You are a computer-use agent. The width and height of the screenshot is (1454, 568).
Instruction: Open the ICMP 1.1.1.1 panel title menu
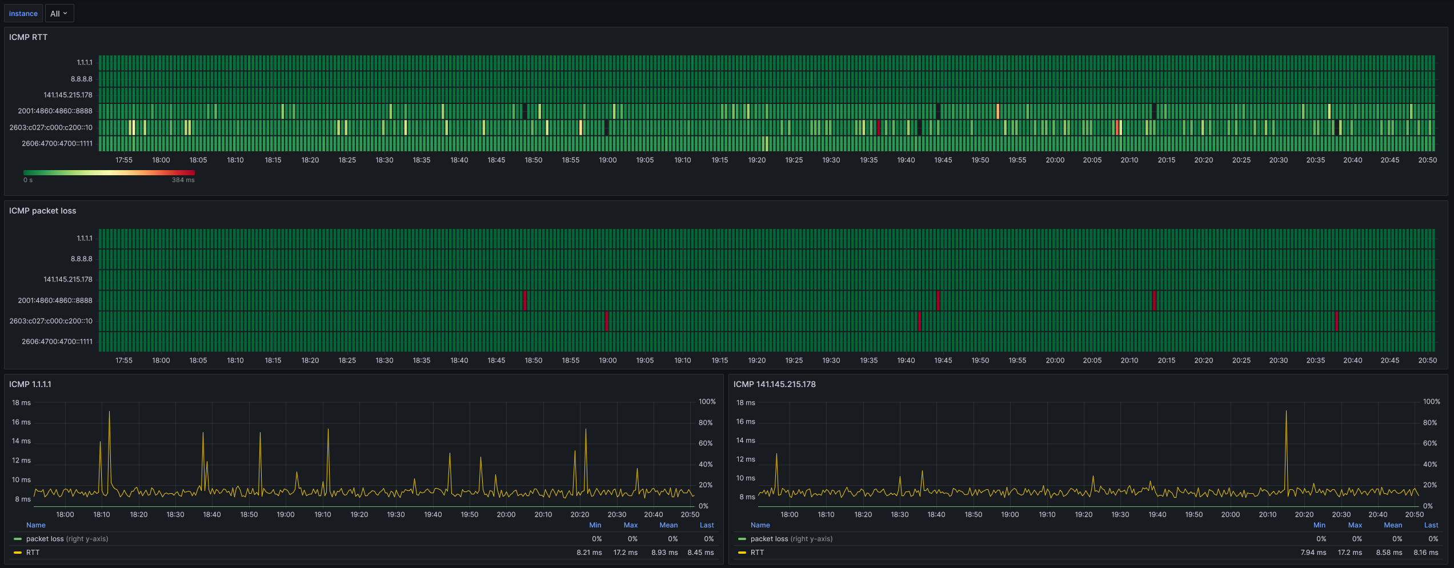(x=30, y=384)
